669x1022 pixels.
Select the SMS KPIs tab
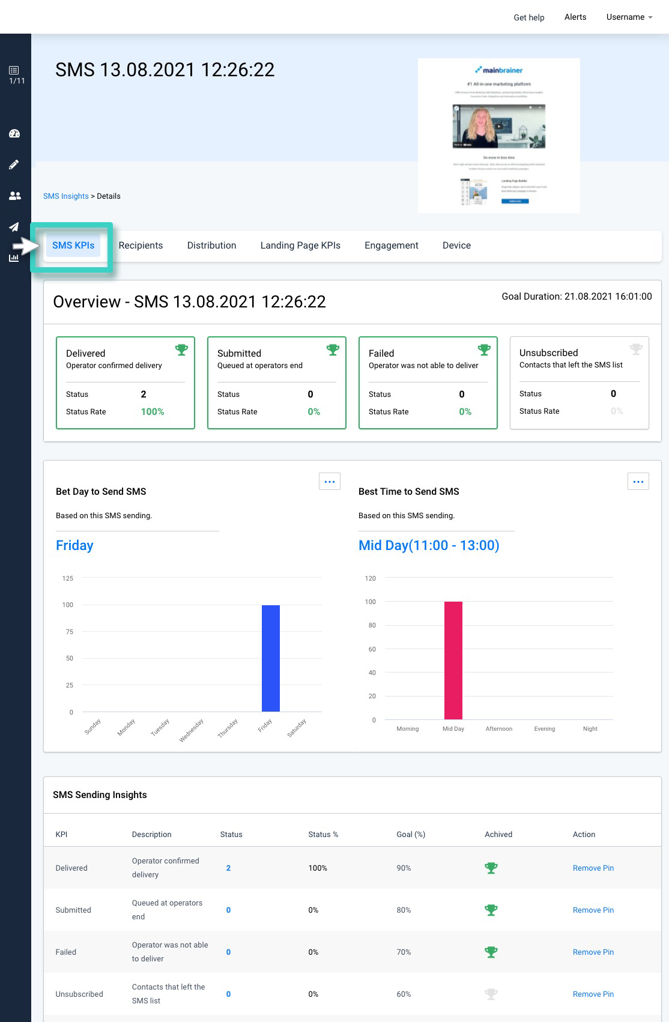tap(73, 246)
